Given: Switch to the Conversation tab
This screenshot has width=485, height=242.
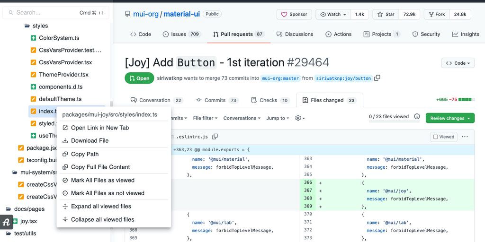Looking at the screenshot, I should 154,100.
